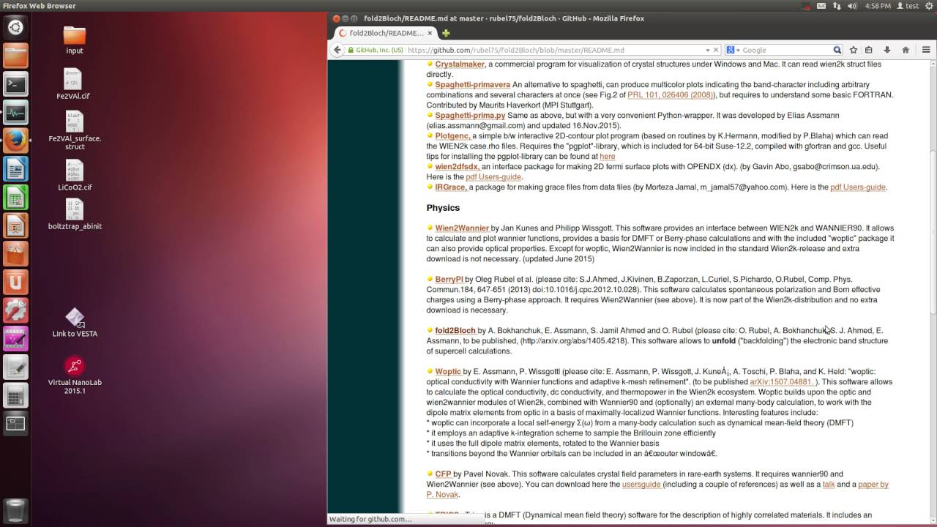Open wien2dfsdx pdf Users-guide link
Viewport: 937px width, 527px height.
pos(493,177)
